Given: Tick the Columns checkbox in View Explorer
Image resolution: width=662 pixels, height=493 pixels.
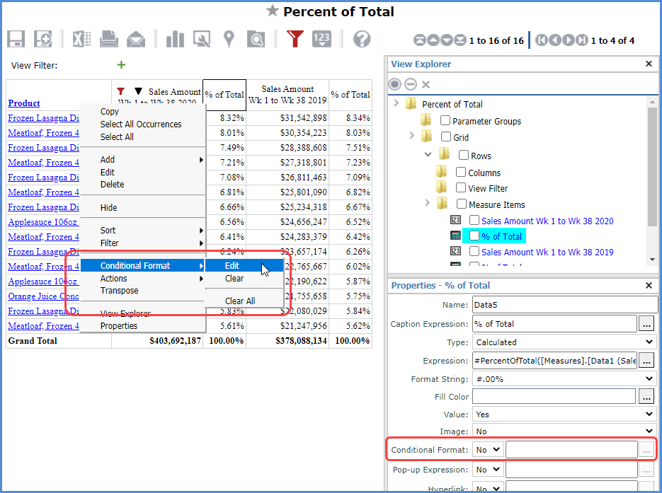Looking at the screenshot, I should 461,173.
